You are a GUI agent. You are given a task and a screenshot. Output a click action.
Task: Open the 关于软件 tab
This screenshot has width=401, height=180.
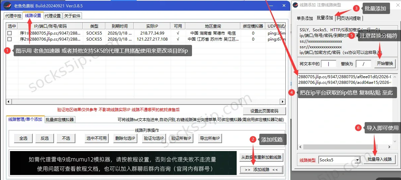72,16
